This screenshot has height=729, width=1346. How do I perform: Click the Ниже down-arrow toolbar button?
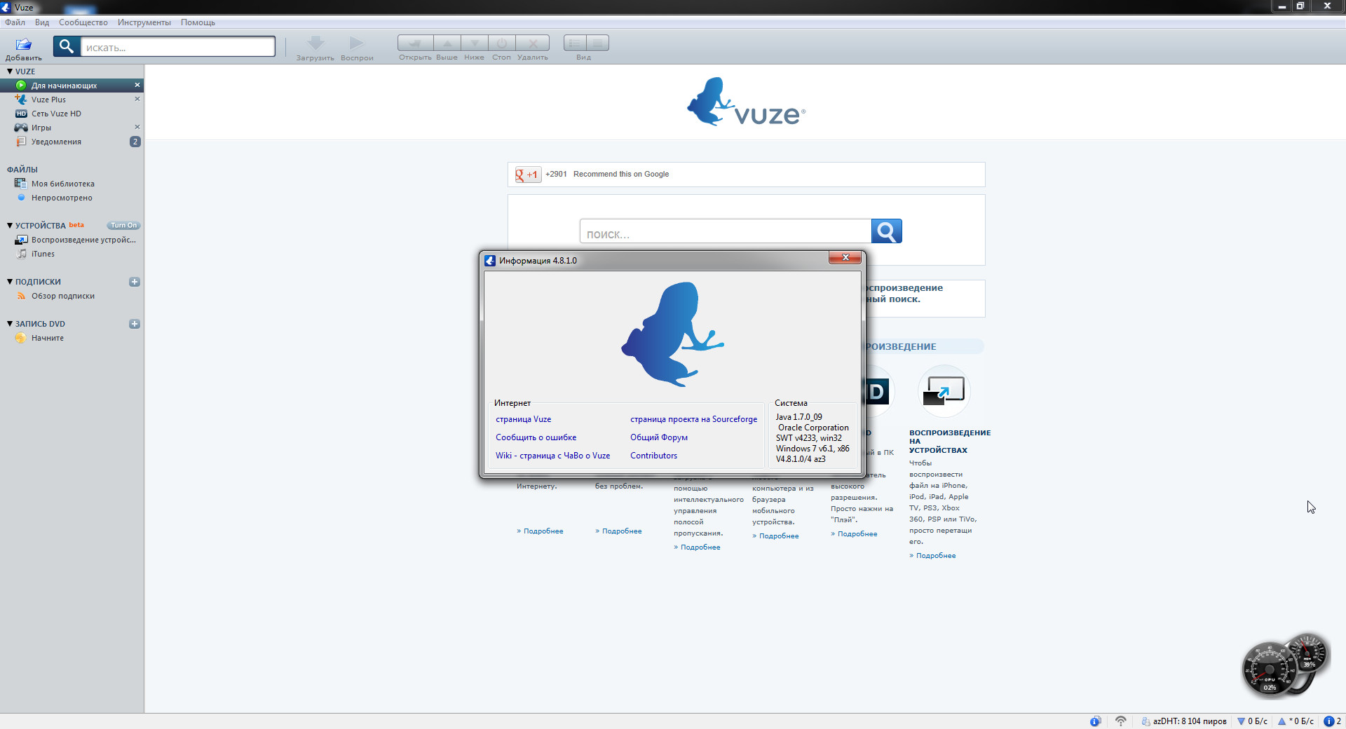[x=475, y=43]
